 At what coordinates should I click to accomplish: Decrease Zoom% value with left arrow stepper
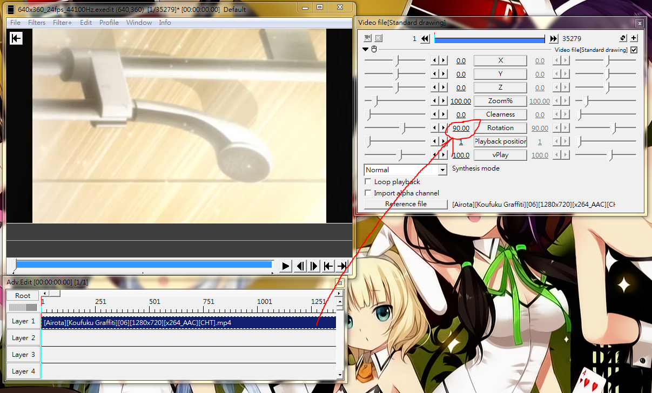point(435,101)
